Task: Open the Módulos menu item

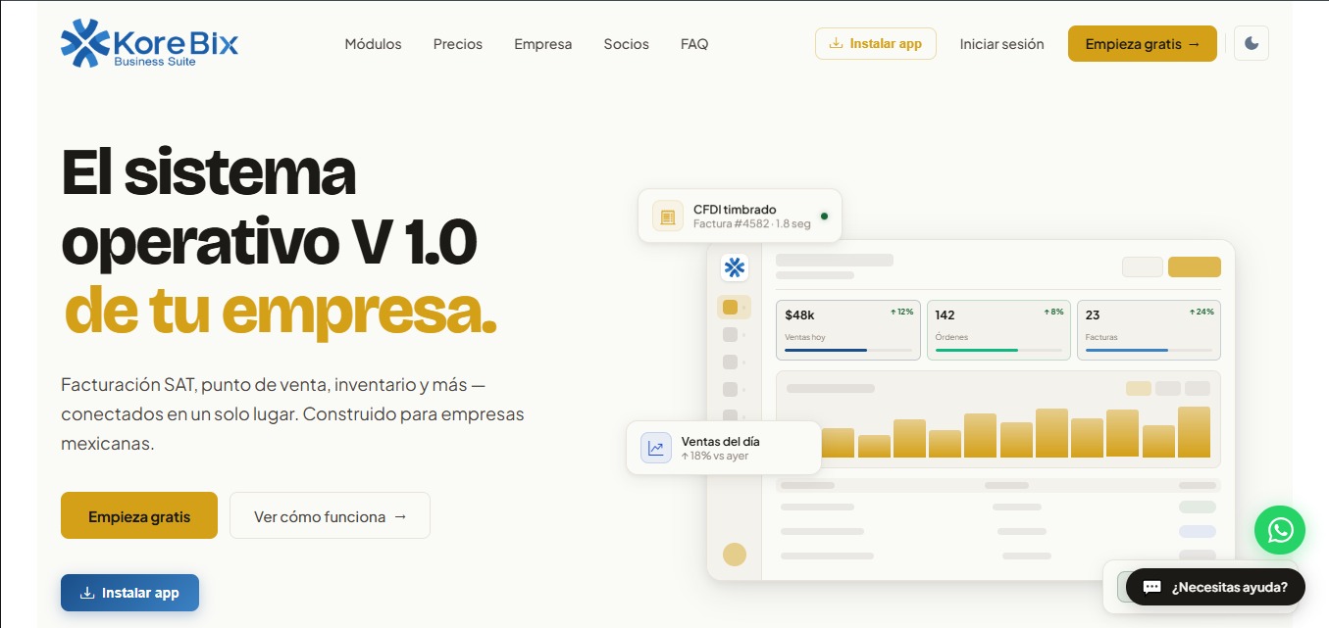Action: pos(373,44)
